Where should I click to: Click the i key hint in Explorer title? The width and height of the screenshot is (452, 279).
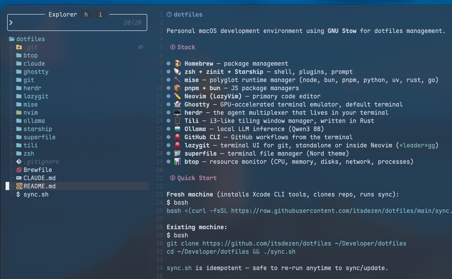[100, 15]
